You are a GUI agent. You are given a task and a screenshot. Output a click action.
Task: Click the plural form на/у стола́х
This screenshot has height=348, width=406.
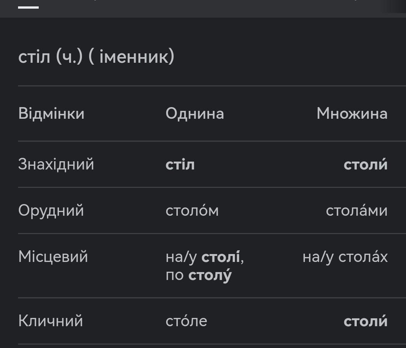345,257
